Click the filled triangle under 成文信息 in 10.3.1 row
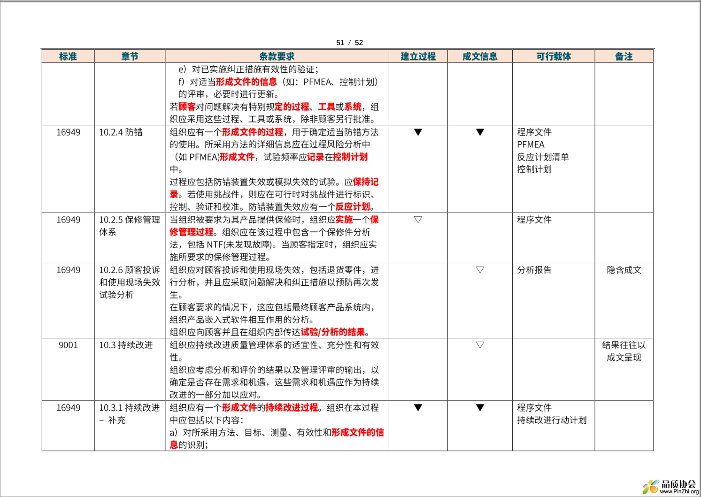 [x=480, y=408]
